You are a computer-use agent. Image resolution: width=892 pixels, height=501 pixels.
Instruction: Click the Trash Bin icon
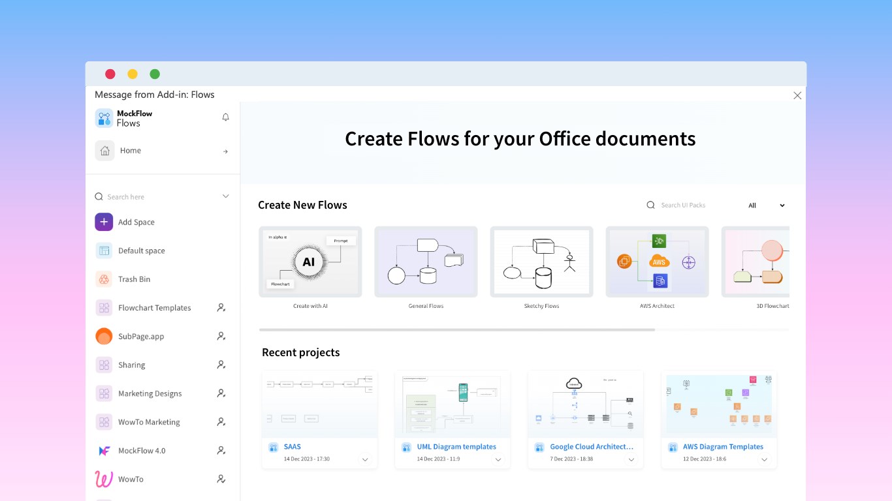[x=104, y=279]
